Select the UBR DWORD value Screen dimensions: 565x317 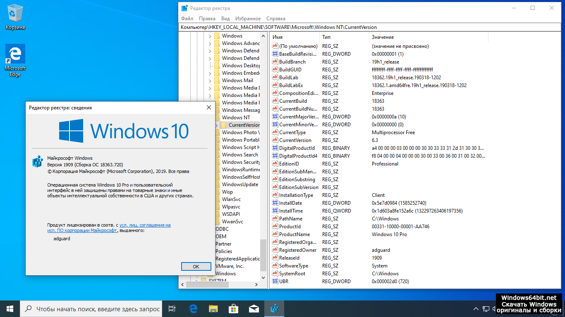[x=284, y=282]
